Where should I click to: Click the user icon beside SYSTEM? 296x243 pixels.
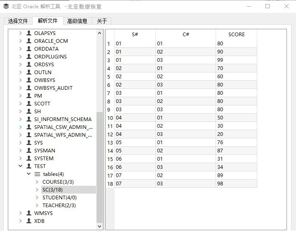point(29,158)
